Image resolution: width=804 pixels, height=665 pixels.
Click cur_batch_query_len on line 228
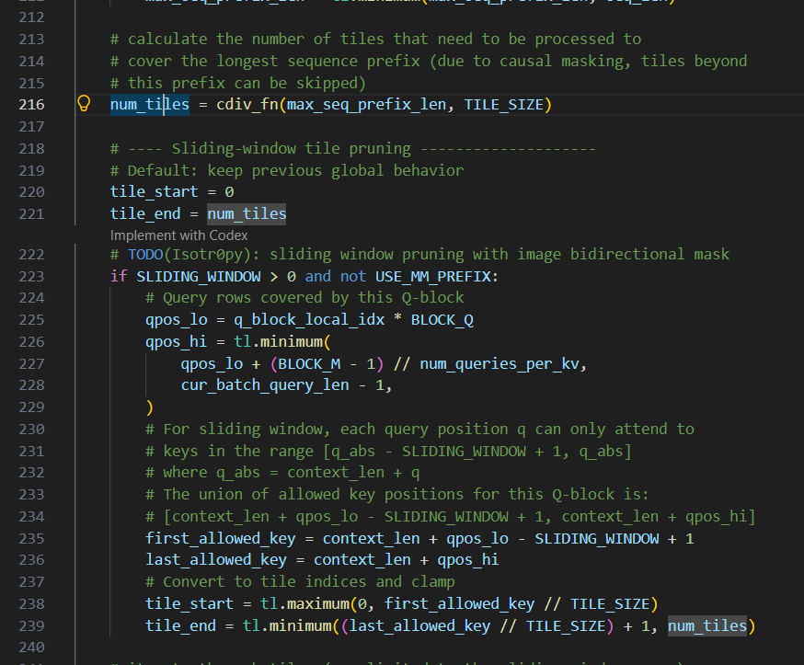[265, 385]
